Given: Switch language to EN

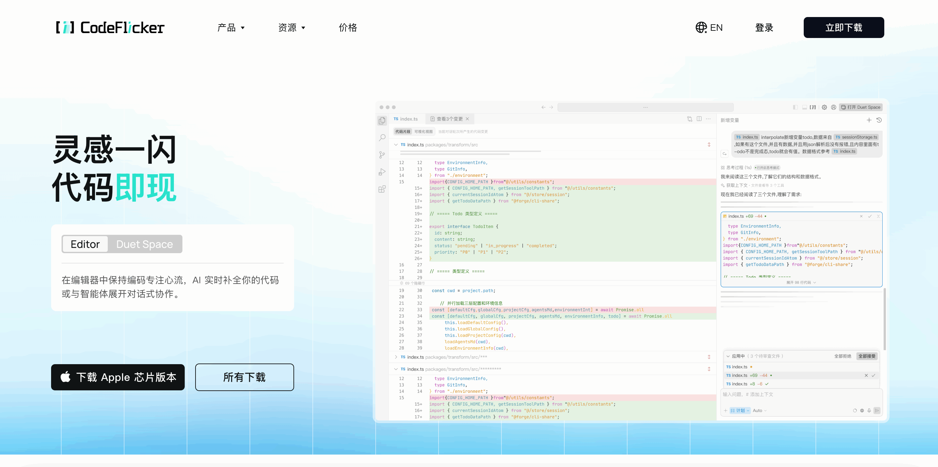Looking at the screenshot, I should (x=709, y=27).
